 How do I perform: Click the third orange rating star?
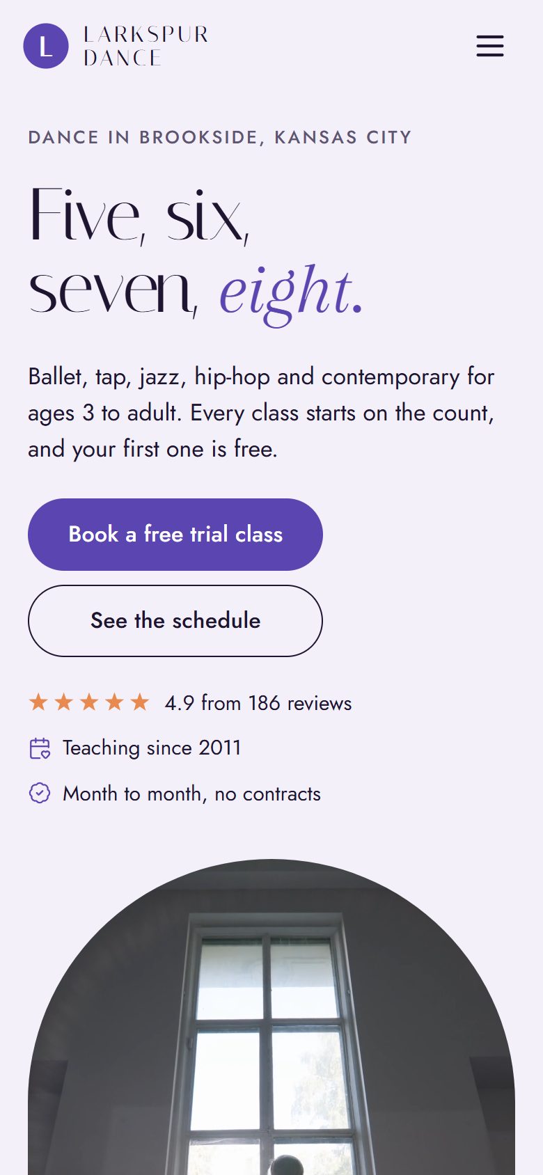pyautogui.click(x=89, y=702)
